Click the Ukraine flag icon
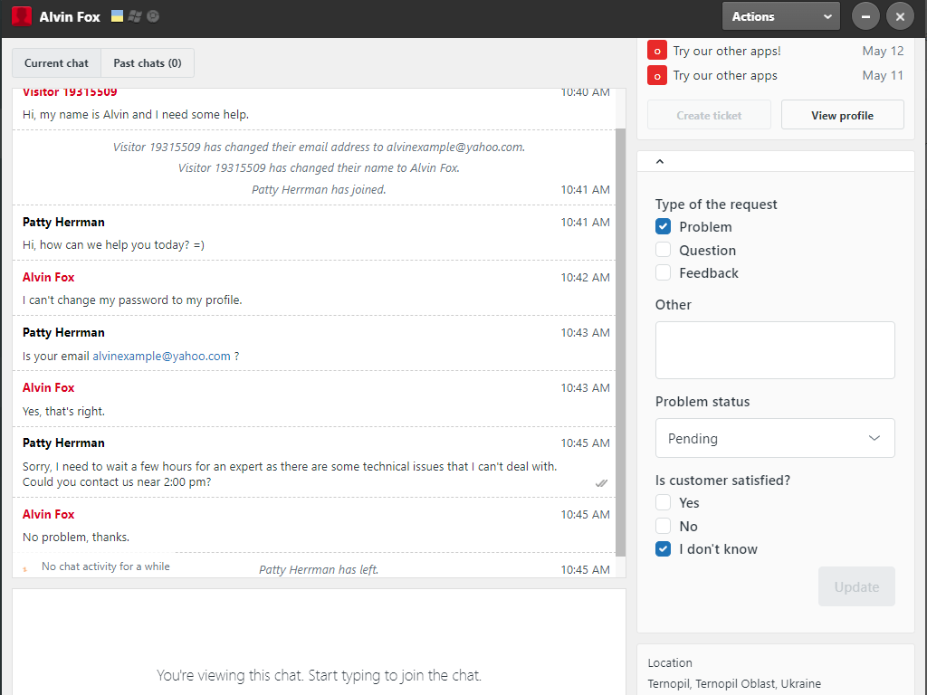Image resolution: width=927 pixels, height=695 pixels. (x=118, y=16)
